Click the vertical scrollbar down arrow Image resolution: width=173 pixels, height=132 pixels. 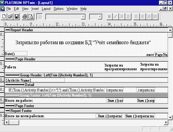pyautogui.click(x=170, y=117)
